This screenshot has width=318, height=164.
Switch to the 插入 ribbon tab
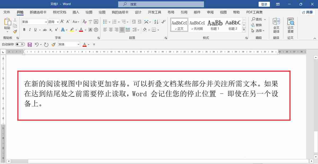click(76, 12)
